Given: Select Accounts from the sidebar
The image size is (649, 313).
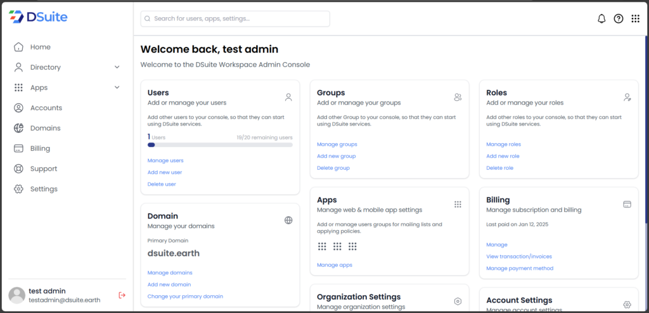Looking at the screenshot, I should click(x=46, y=108).
